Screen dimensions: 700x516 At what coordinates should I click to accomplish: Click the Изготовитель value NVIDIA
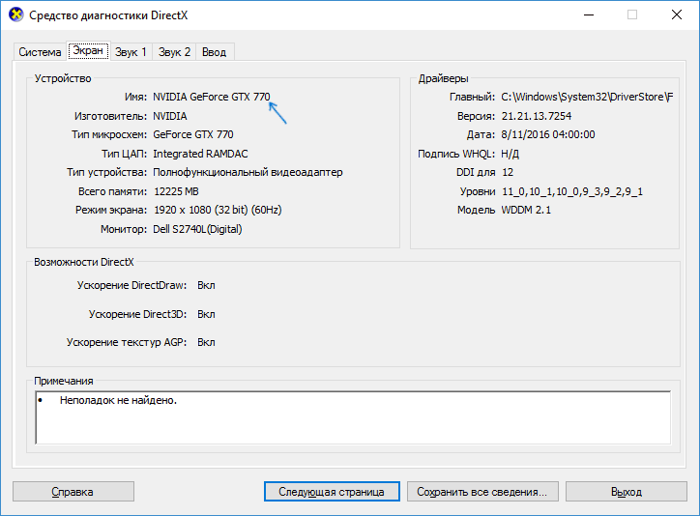click(169, 116)
